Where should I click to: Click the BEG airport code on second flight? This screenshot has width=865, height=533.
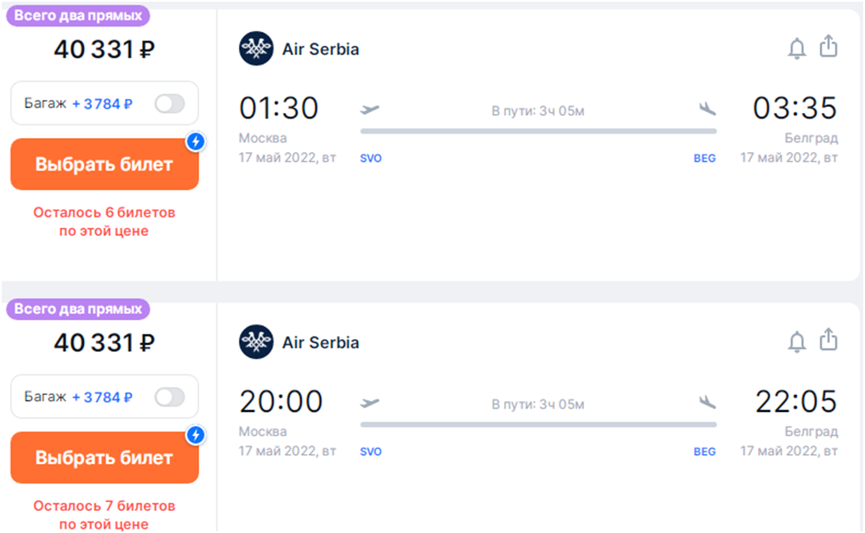point(704,452)
